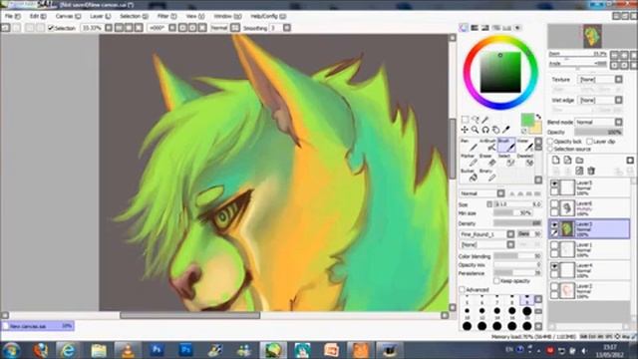
Task: Show the color wheel panel
Action: tap(464, 28)
